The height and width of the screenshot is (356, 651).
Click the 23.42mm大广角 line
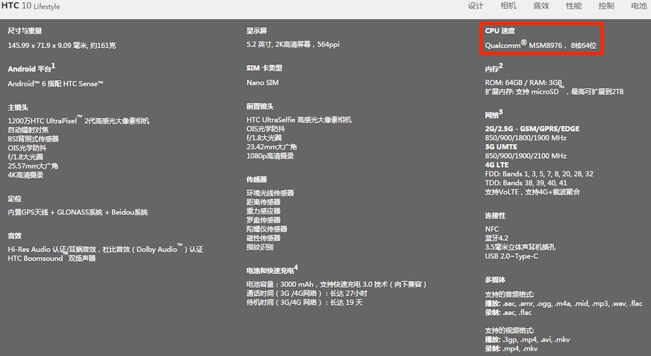point(271,147)
